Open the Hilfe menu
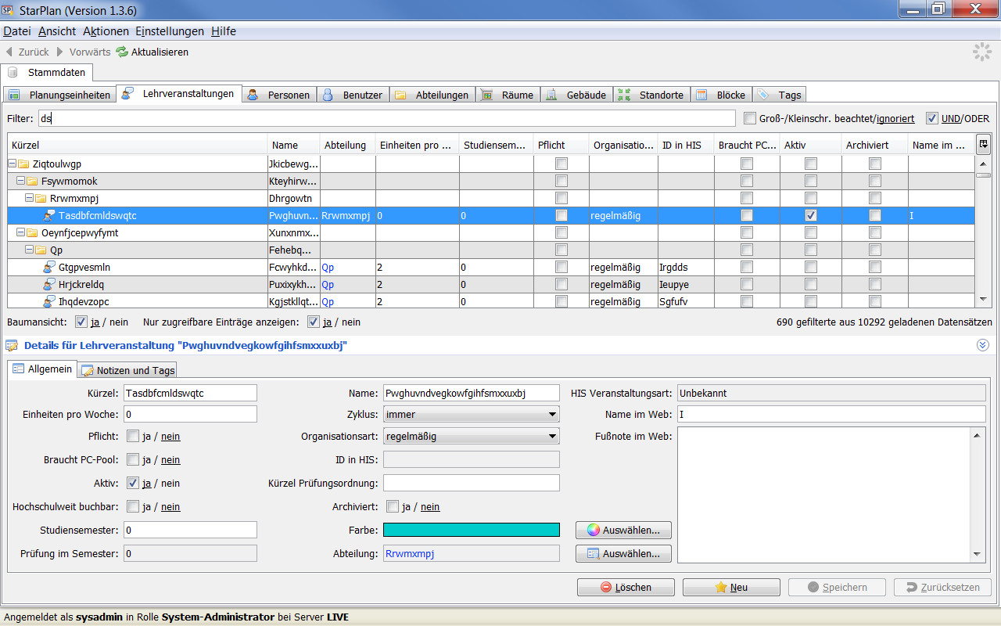Screen dimensions: 1001x626 [x=224, y=31]
